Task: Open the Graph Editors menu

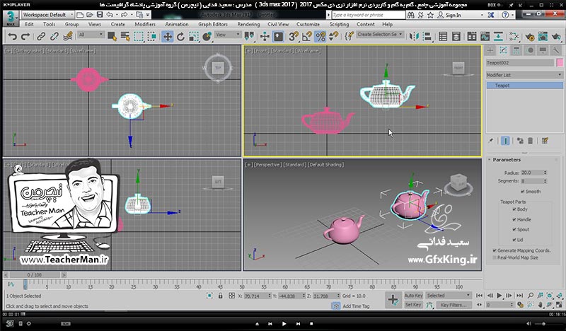Action: click(213, 24)
